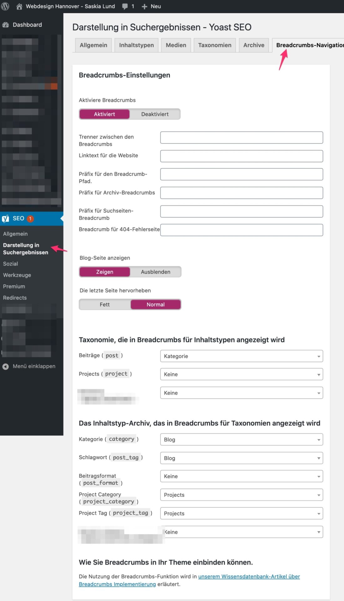344x601 pixels.
Task: Switch to the Archive tab
Action: 254,45
